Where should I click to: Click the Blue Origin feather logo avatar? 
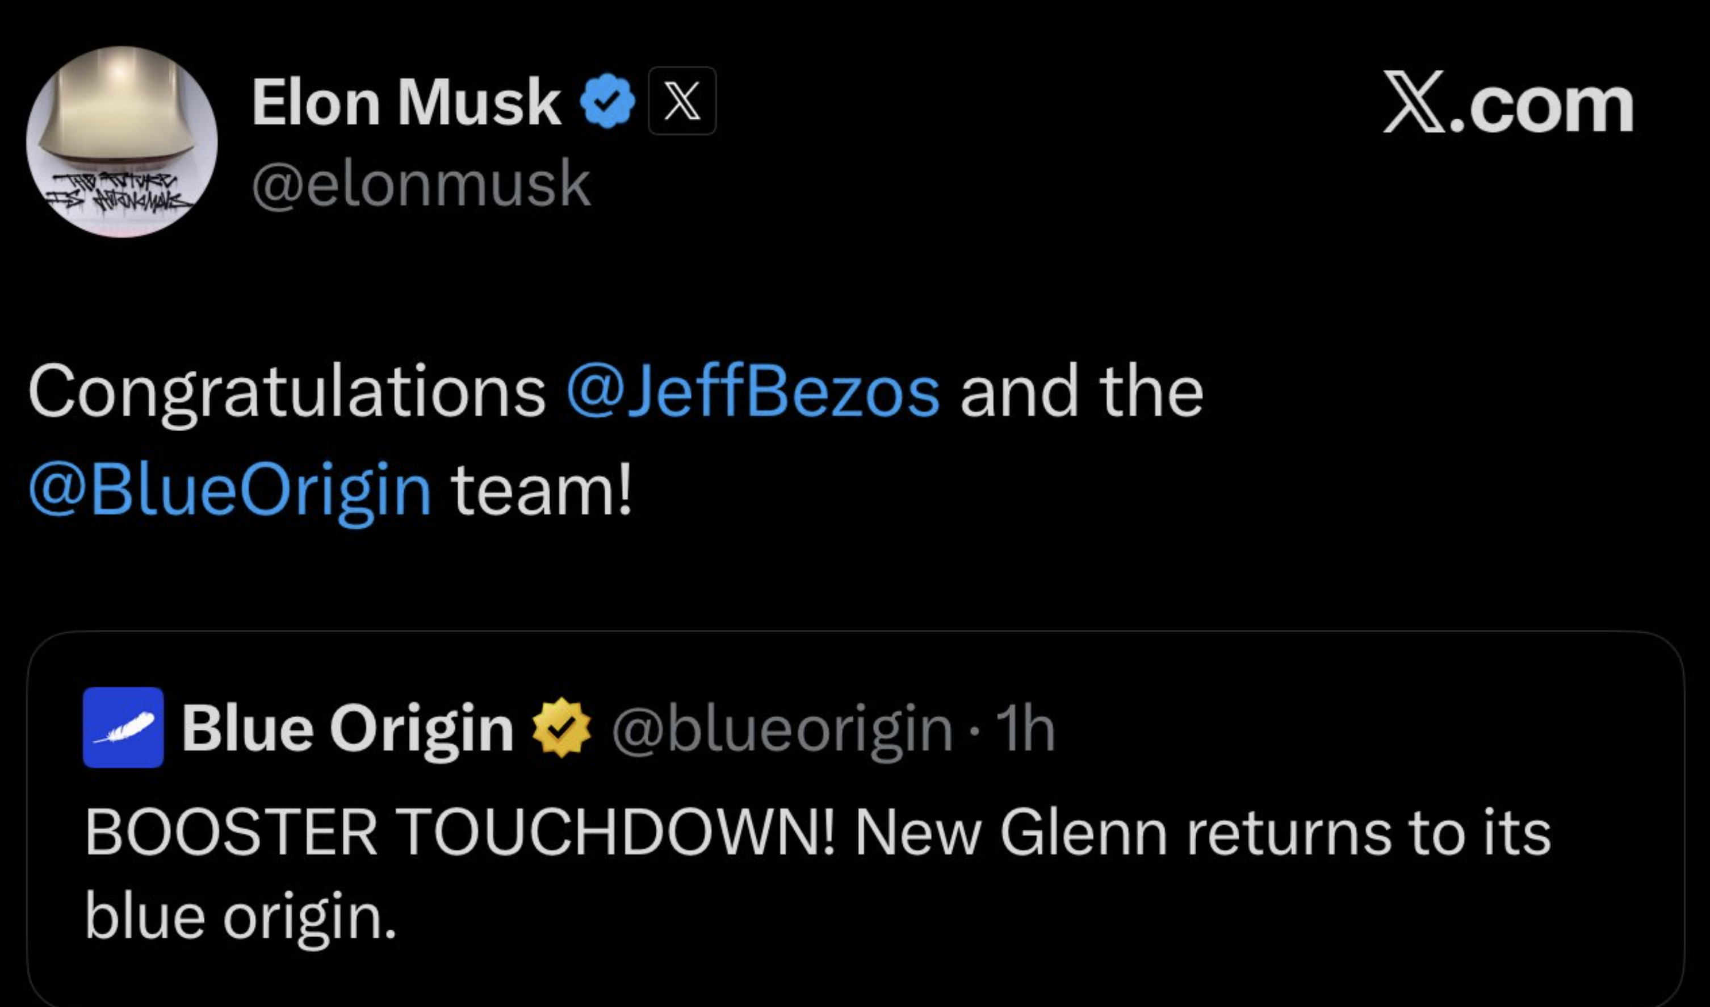[123, 727]
